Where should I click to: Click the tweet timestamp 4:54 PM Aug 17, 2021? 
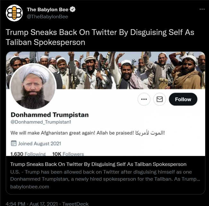[32, 204]
